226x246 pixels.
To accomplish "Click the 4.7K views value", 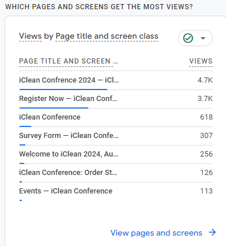I will (x=205, y=80).
